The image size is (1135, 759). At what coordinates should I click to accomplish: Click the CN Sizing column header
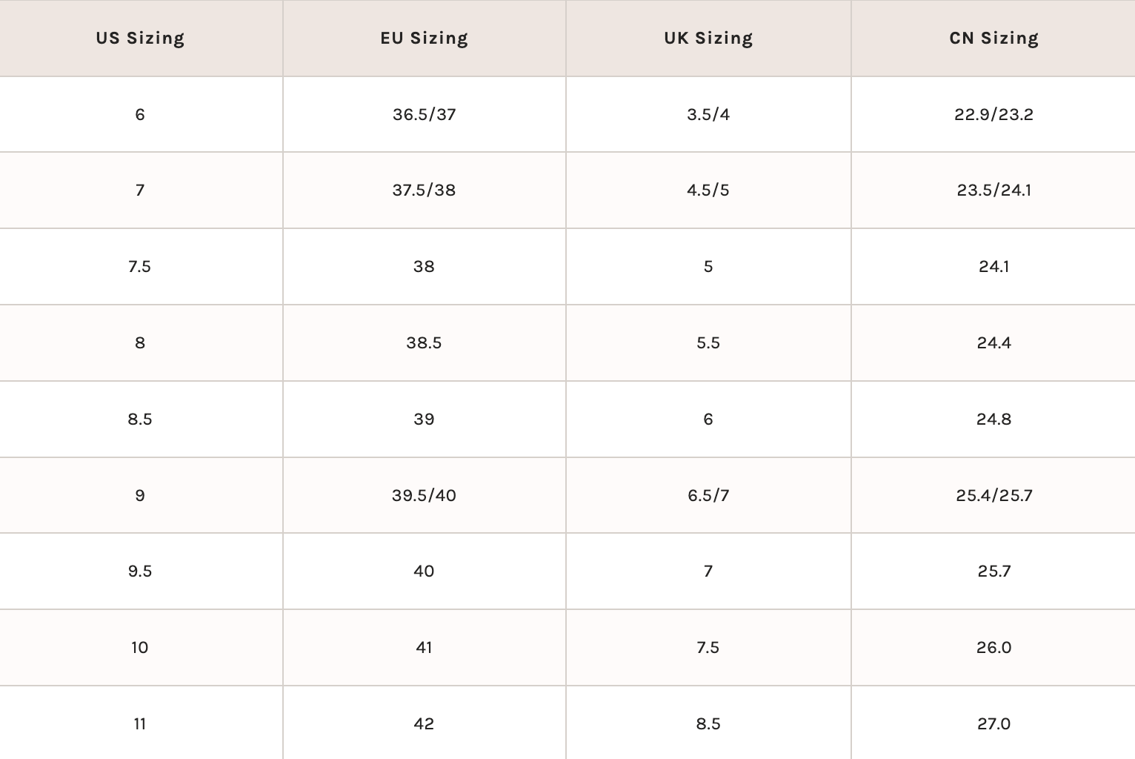[x=993, y=39]
